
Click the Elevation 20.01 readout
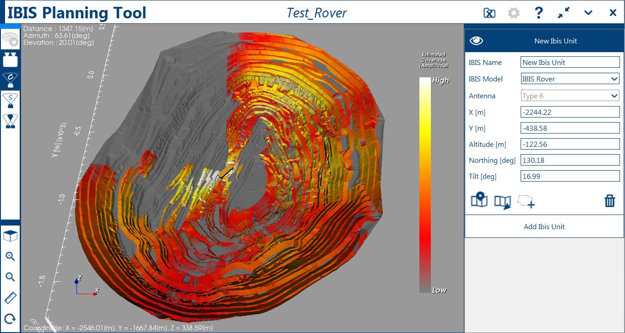tap(58, 43)
